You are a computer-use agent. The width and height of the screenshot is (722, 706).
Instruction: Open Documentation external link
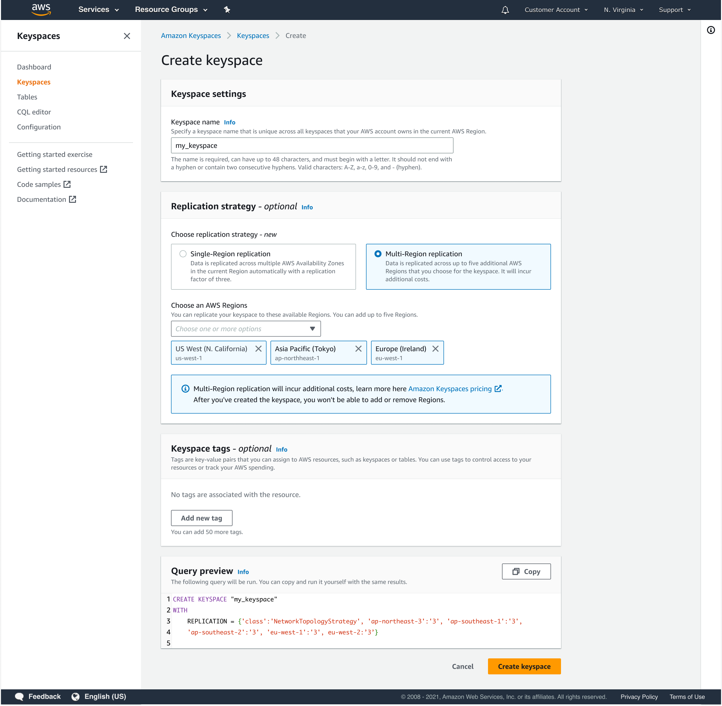point(46,199)
